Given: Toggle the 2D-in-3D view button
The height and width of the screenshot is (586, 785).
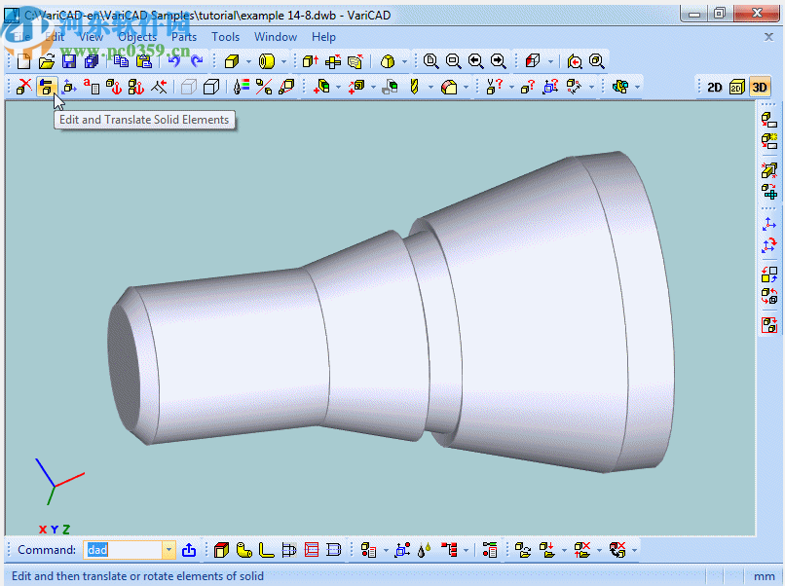Looking at the screenshot, I should 737,87.
